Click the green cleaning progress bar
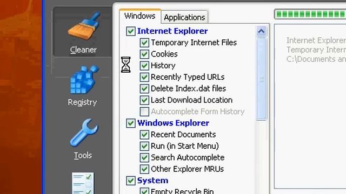Screen dimensions: 346x194 click(x=310, y=14)
